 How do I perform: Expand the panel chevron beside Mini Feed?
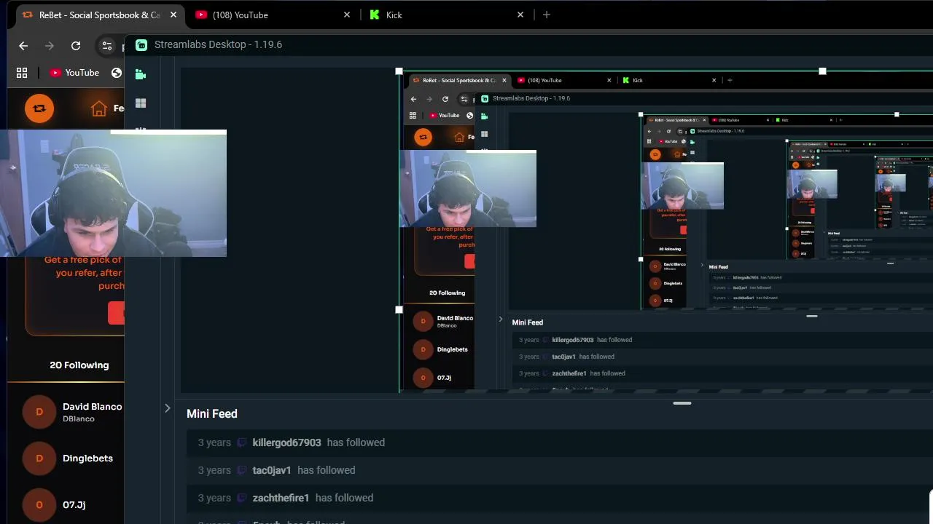pos(167,408)
